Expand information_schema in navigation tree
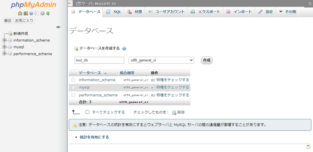Screen dimensions: 313x152 4,40
